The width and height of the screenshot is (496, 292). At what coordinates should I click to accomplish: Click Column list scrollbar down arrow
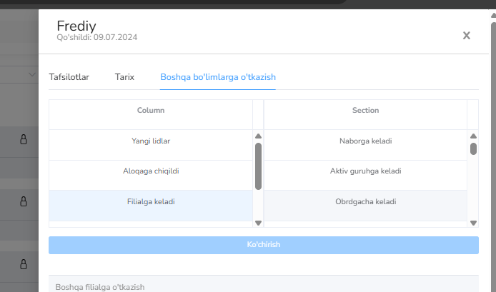(258, 222)
